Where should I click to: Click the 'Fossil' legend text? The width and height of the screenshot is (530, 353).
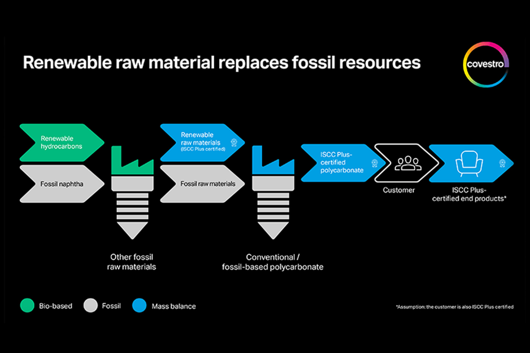pos(111,306)
